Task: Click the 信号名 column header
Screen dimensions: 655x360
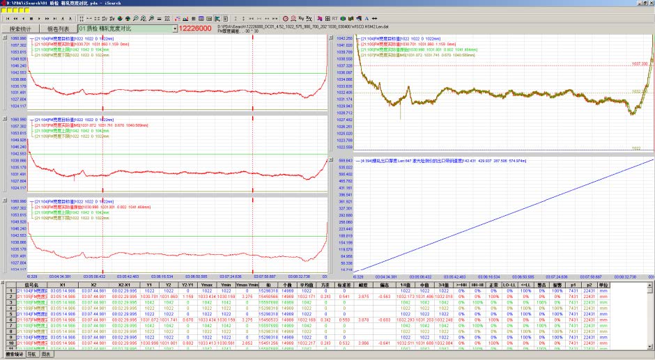Action: click(x=32, y=284)
